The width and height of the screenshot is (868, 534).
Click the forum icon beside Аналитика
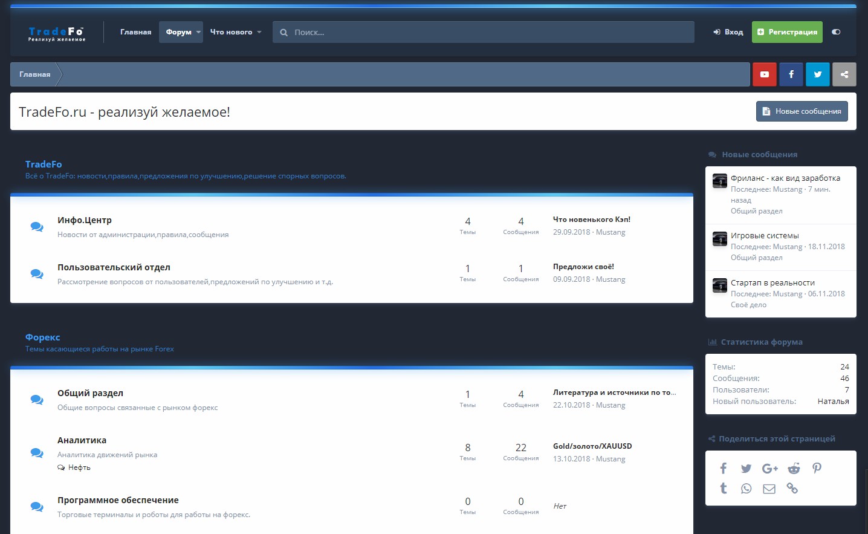(37, 453)
